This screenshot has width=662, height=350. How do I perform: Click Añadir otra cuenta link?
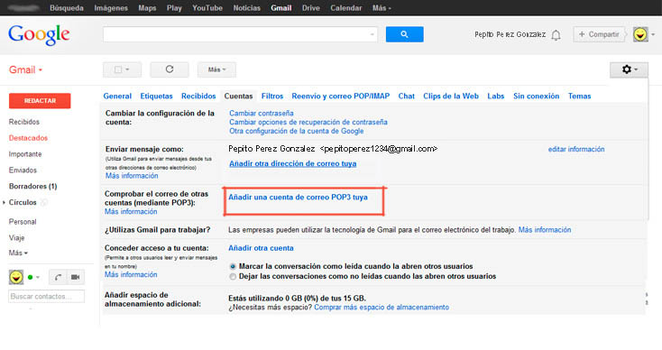click(x=261, y=248)
